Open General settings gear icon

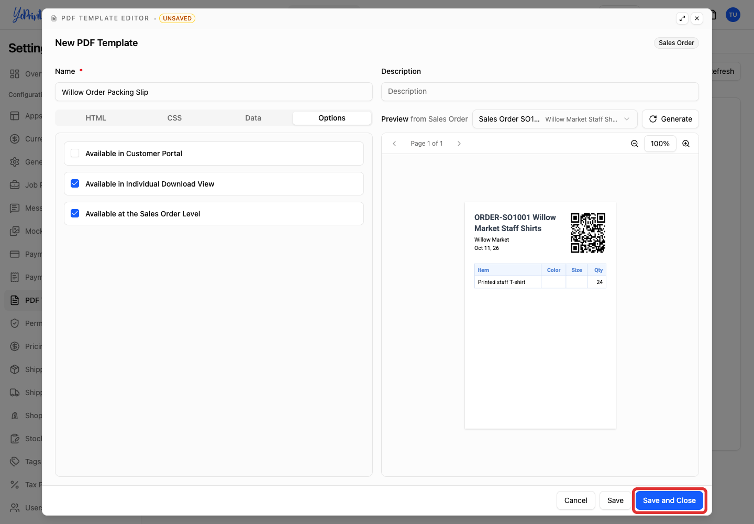[15, 162]
